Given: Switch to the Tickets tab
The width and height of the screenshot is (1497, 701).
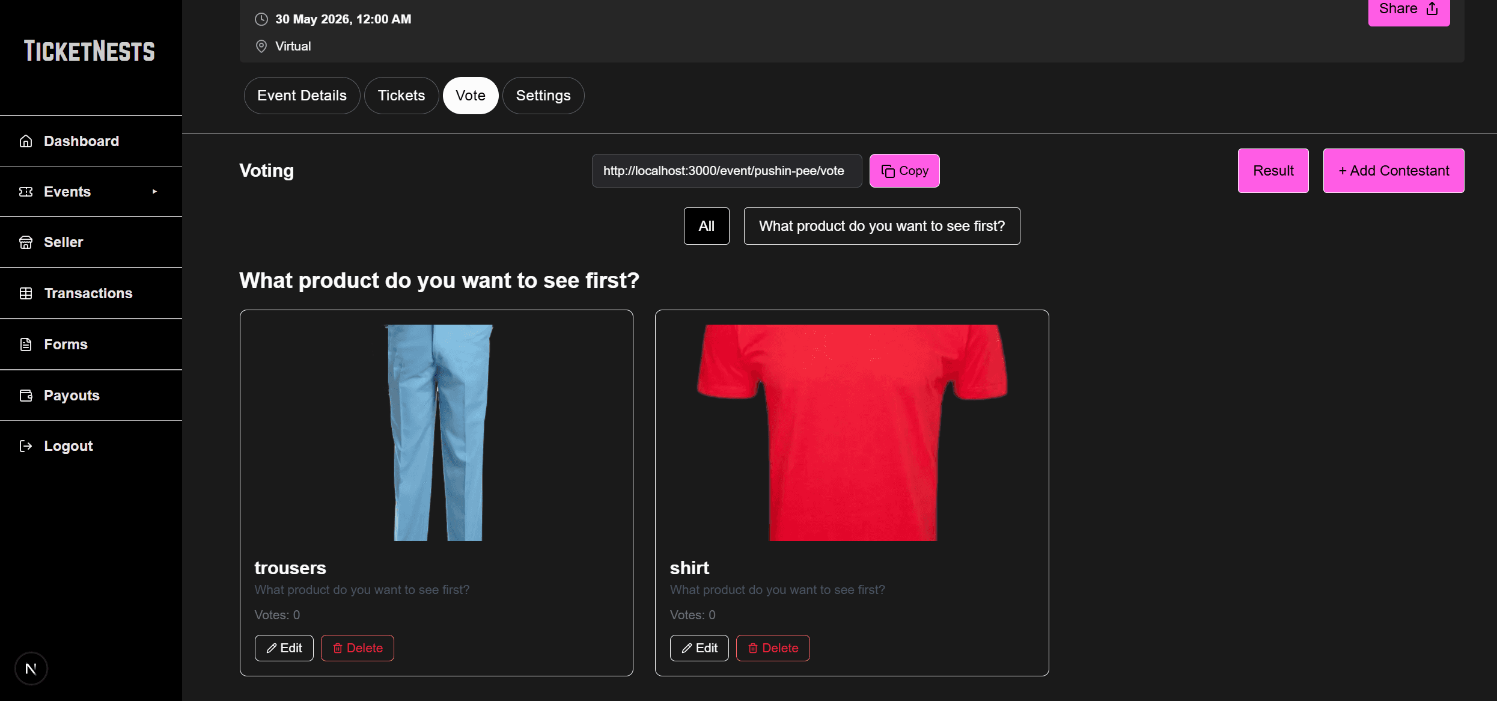Looking at the screenshot, I should tap(401, 96).
